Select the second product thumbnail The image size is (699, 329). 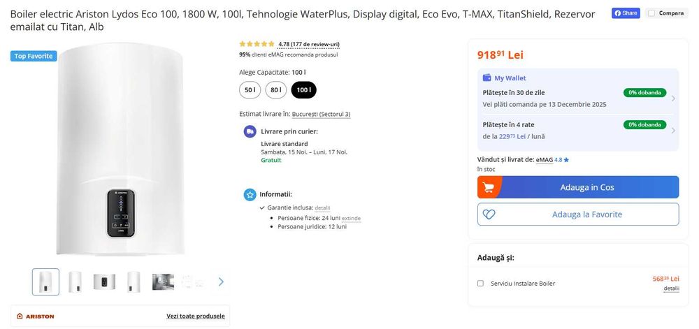75,282
